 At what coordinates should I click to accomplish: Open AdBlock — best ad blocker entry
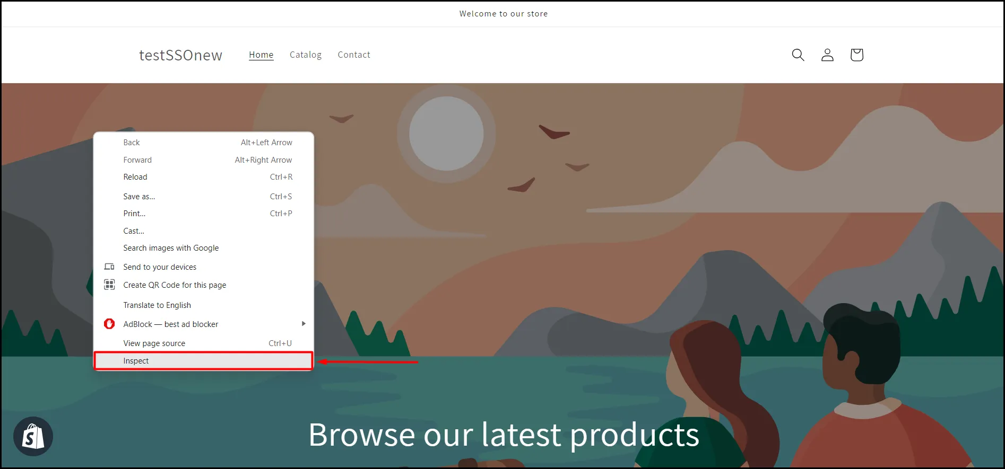coord(204,324)
